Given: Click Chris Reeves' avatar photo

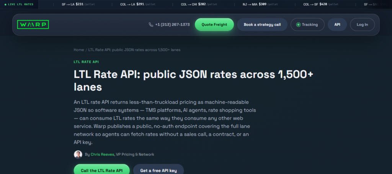Looking at the screenshot, I should pyautogui.click(x=78, y=154).
